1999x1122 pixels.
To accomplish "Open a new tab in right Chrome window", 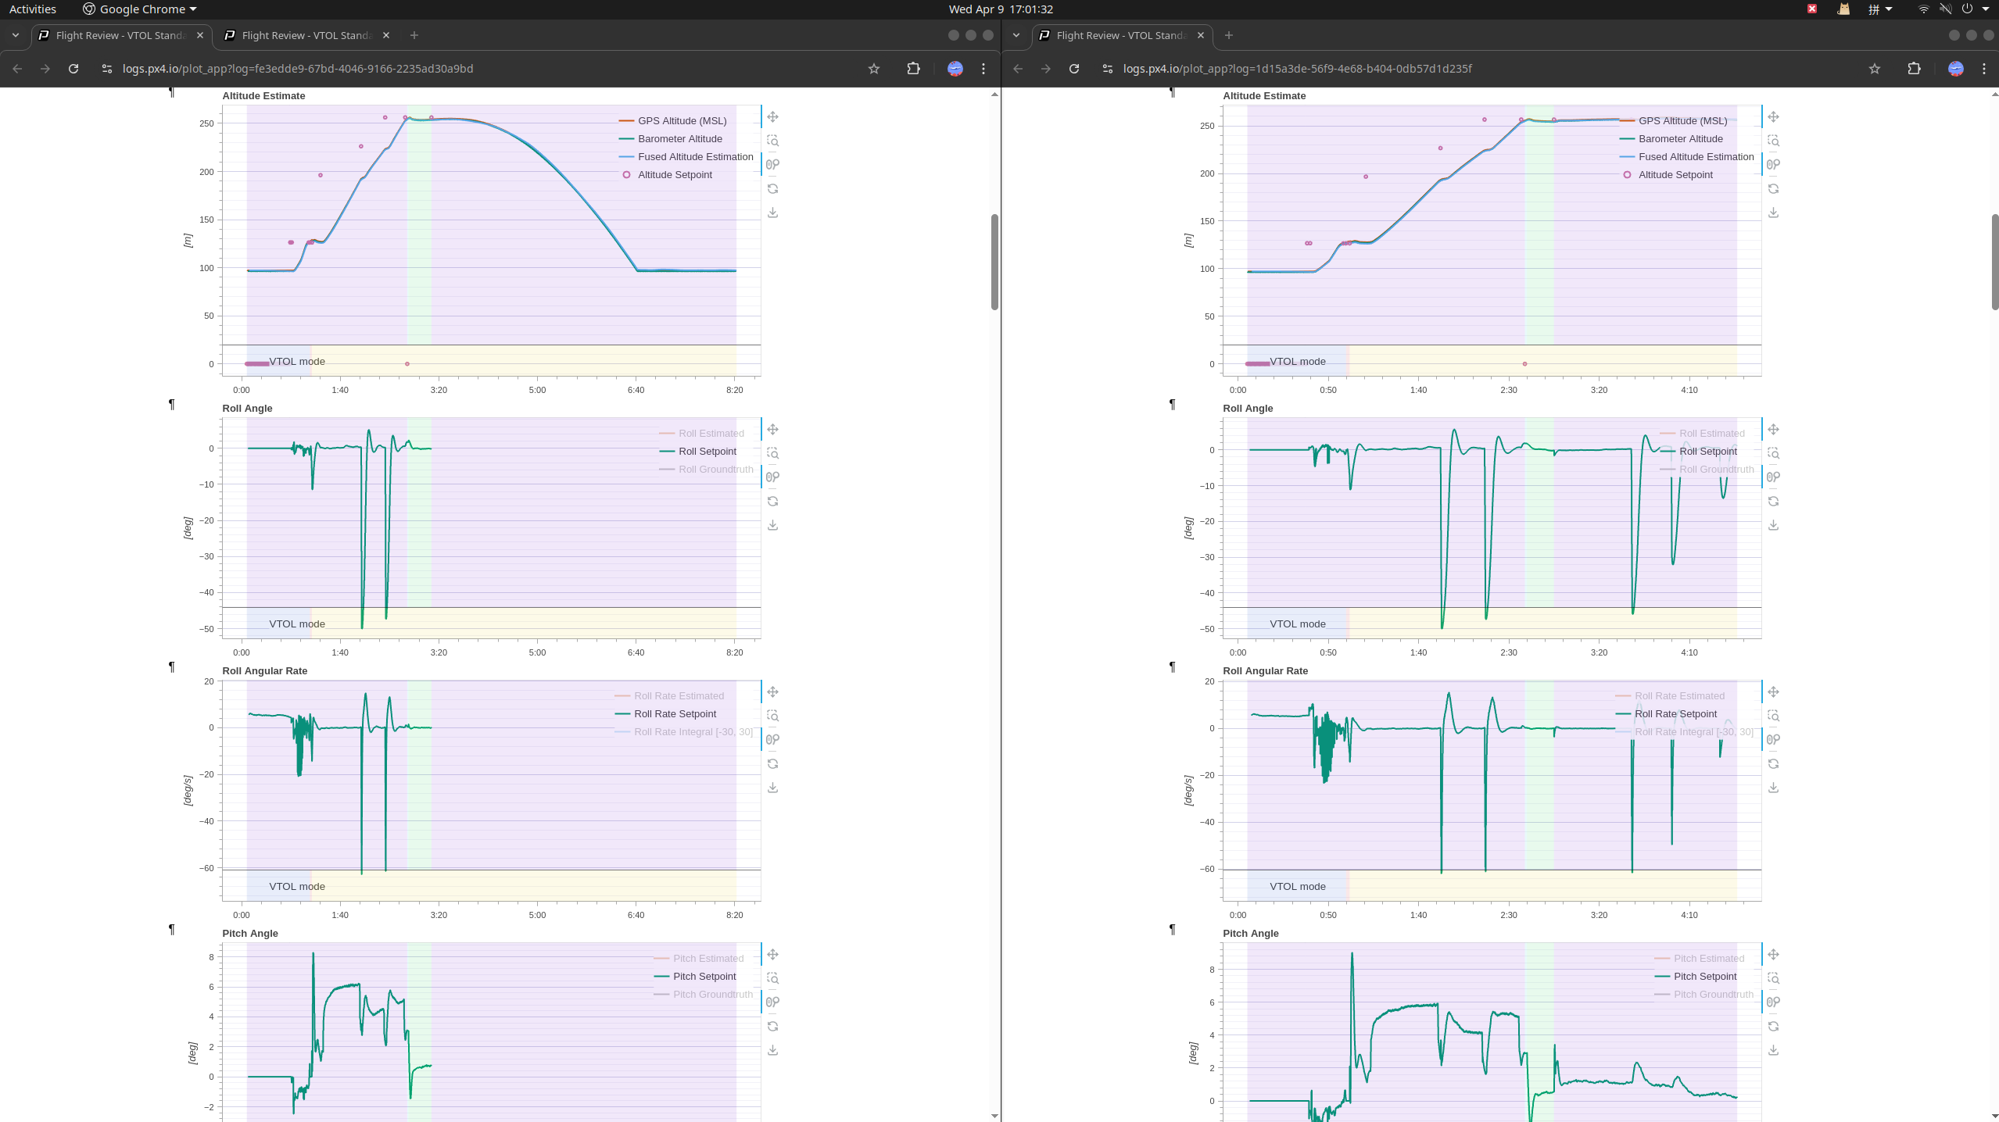I will pos(1229,35).
